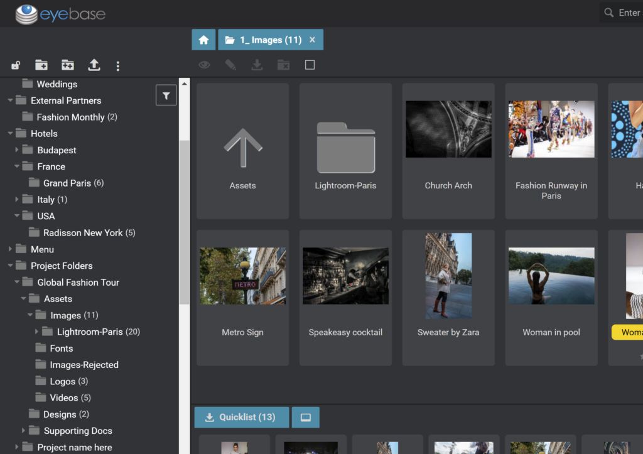Open the Quicklist with 13 items
643x454 pixels.
click(x=241, y=417)
